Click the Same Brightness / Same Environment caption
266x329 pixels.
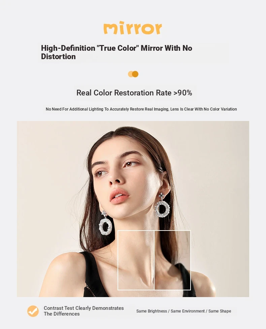click(184, 311)
